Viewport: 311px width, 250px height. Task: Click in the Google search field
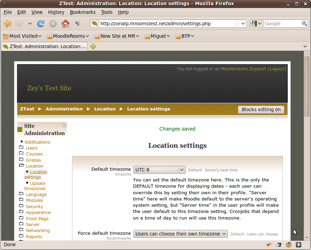(x=282, y=24)
